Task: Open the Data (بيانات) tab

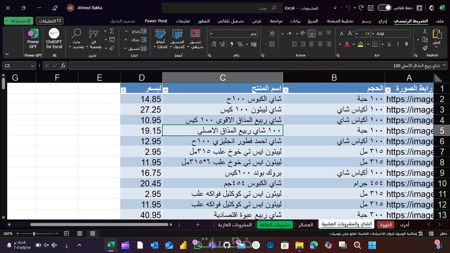Action: (x=295, y=21)
